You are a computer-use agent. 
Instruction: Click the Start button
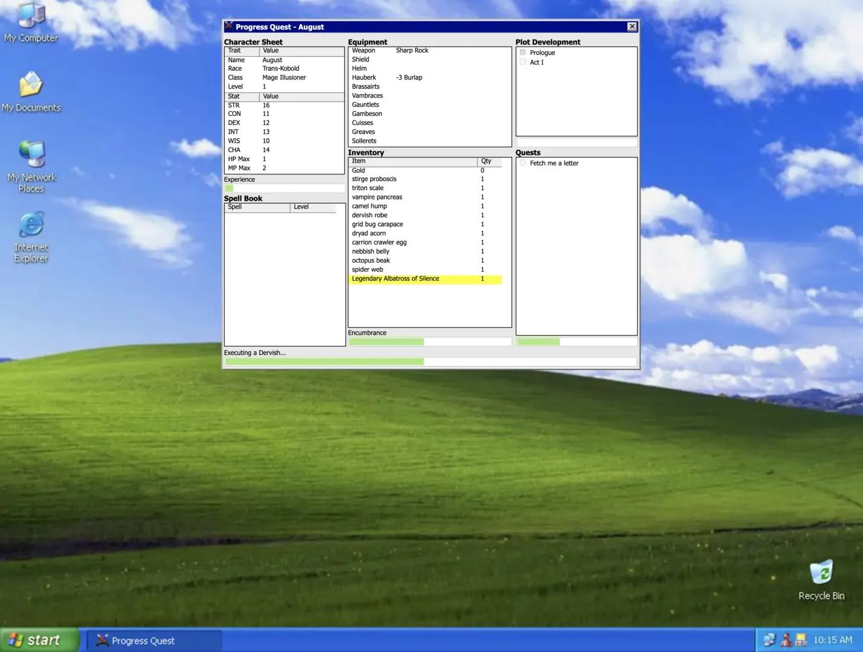[x=39, y=640]
